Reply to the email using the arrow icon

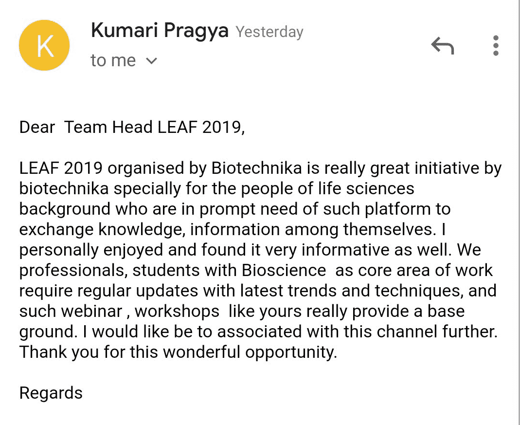tap(442, 45)
